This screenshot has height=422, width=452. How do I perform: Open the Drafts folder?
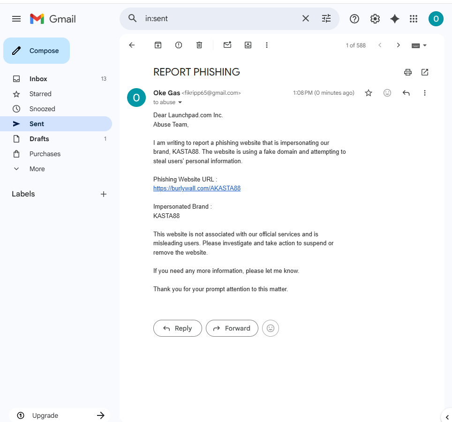[56, 139]
